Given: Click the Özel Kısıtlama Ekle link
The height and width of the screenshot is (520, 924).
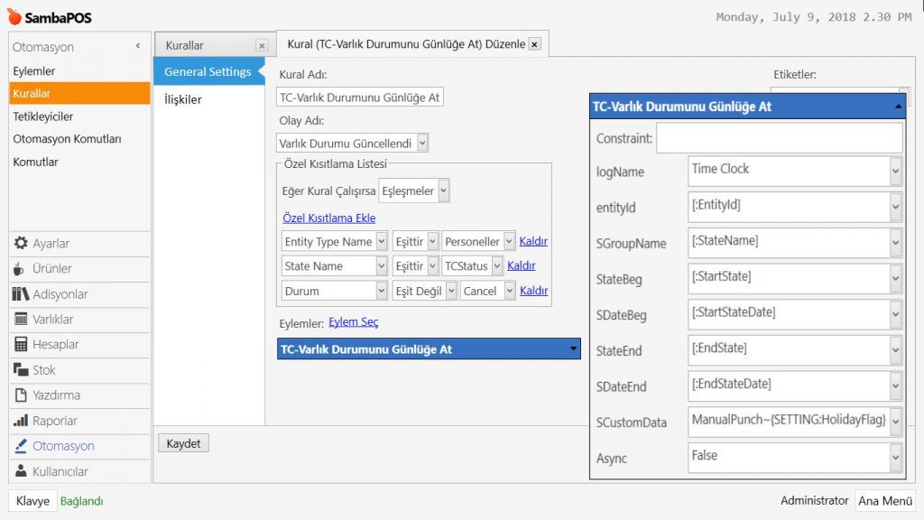Looking at the screenshot, I should (x=328, y=218).
